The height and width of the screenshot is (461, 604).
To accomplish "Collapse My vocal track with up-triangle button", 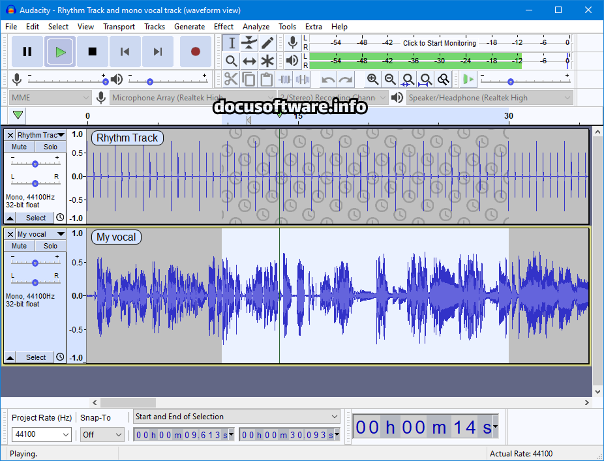I will (x=10, y=357).
